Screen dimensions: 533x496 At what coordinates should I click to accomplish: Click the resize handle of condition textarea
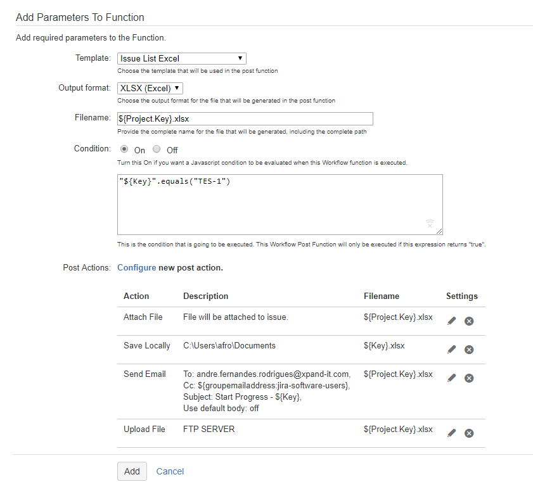(439, 231)
